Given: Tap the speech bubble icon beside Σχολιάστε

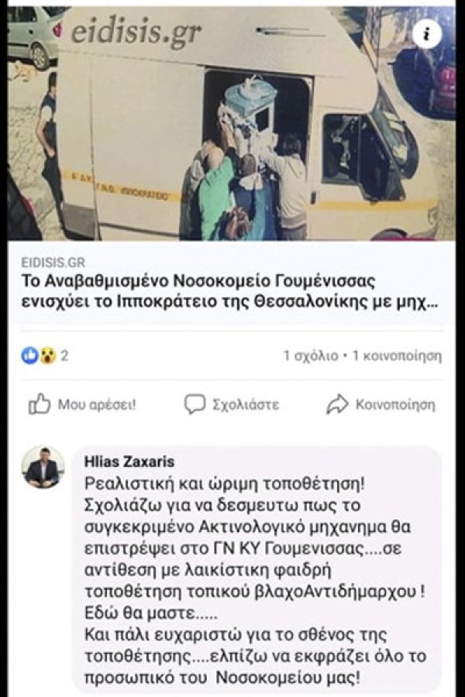Looking at the screenshot, I should 195,404.
